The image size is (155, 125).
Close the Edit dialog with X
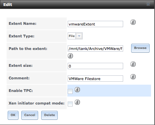[148, 4]
